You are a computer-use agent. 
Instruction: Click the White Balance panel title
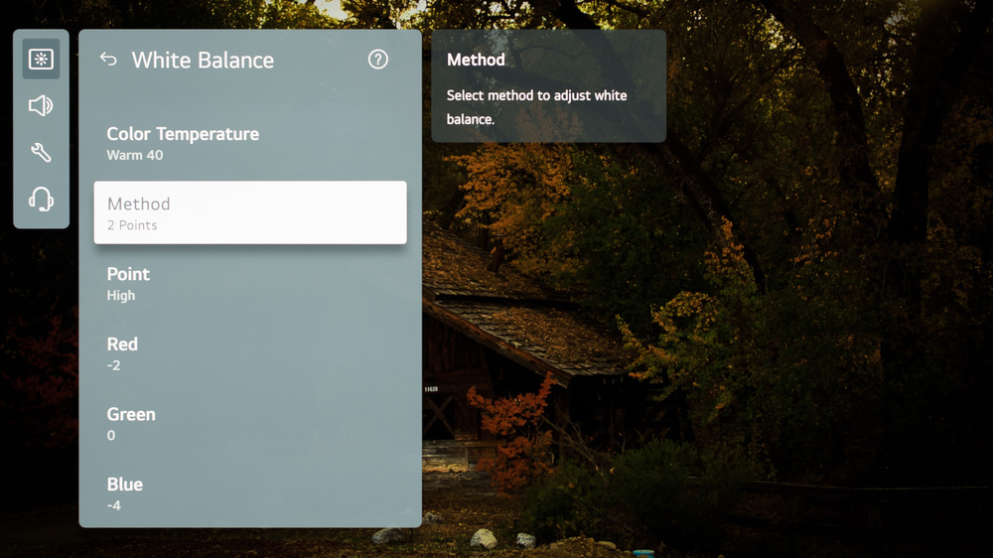tap(203, 61)
